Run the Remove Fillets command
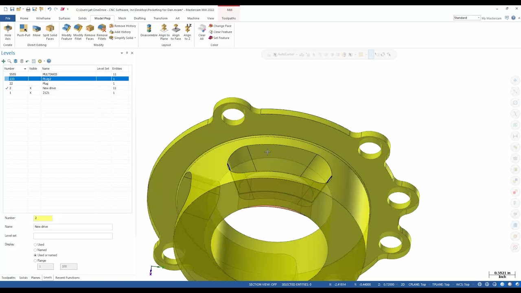The height and width of the screenshot is (293, 521). (102, 32)
